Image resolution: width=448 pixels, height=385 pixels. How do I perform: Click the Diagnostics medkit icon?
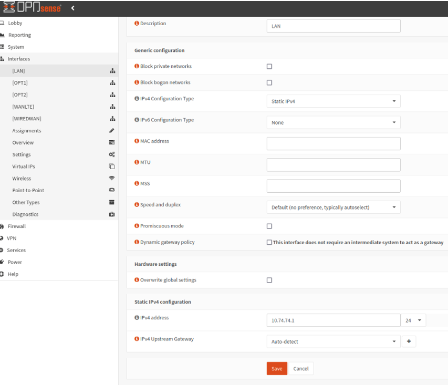click(x=112, y=214)
